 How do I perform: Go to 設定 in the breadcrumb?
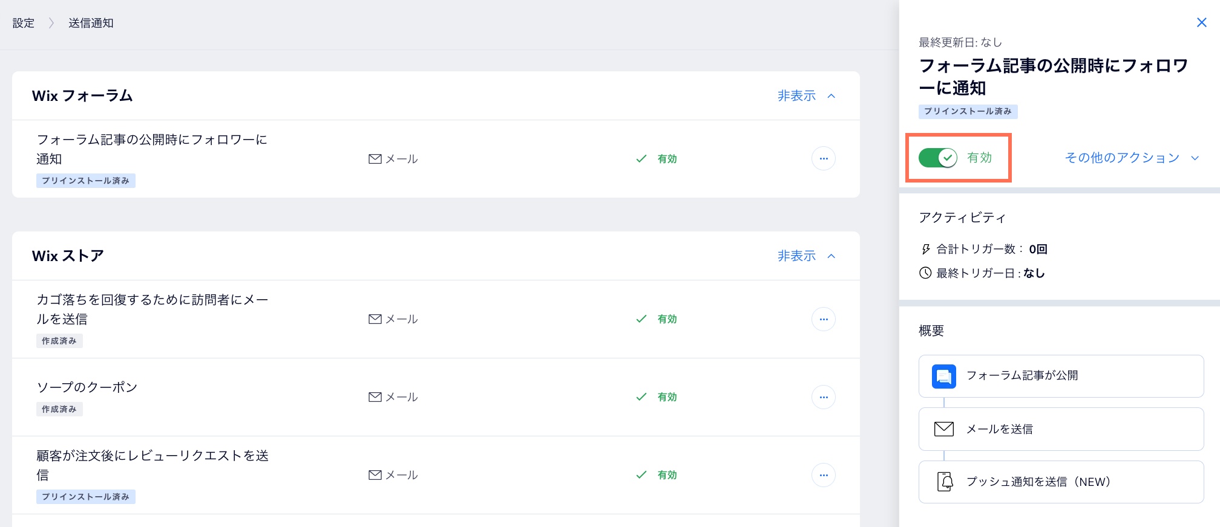(24, 23)
